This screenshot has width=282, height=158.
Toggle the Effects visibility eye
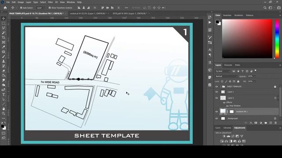pyautogui.click(x=224, y=103)
